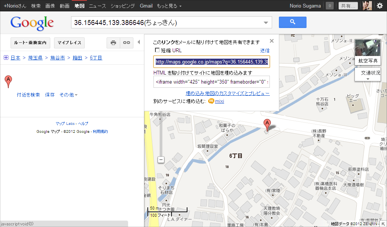Screen dimensions: 387x227
Task: Open the search box dropdown arrow
Action: tap(266, 22)
